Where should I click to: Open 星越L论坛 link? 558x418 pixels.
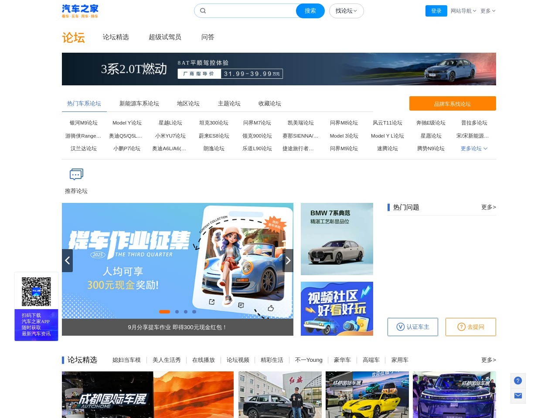[170, 123]
